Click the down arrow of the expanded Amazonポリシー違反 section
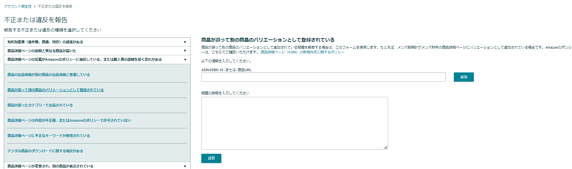The image size is (572, 169). coord(185,60)
